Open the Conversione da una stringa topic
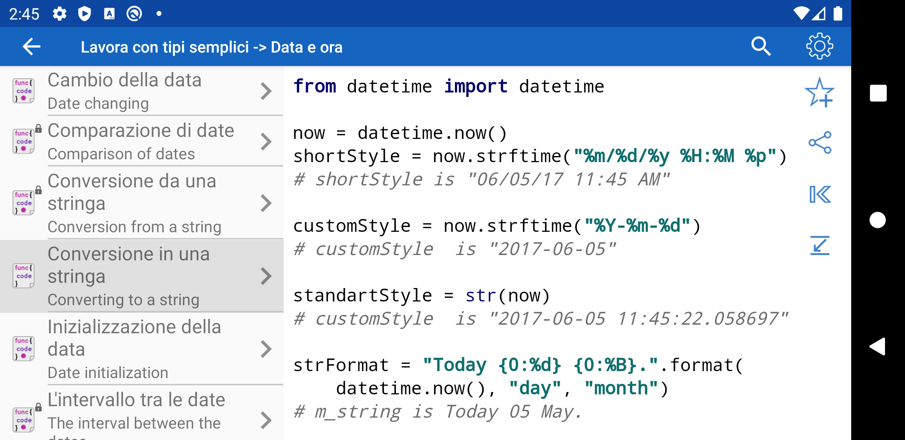This screenshot has height=440, width=905. 142,203
